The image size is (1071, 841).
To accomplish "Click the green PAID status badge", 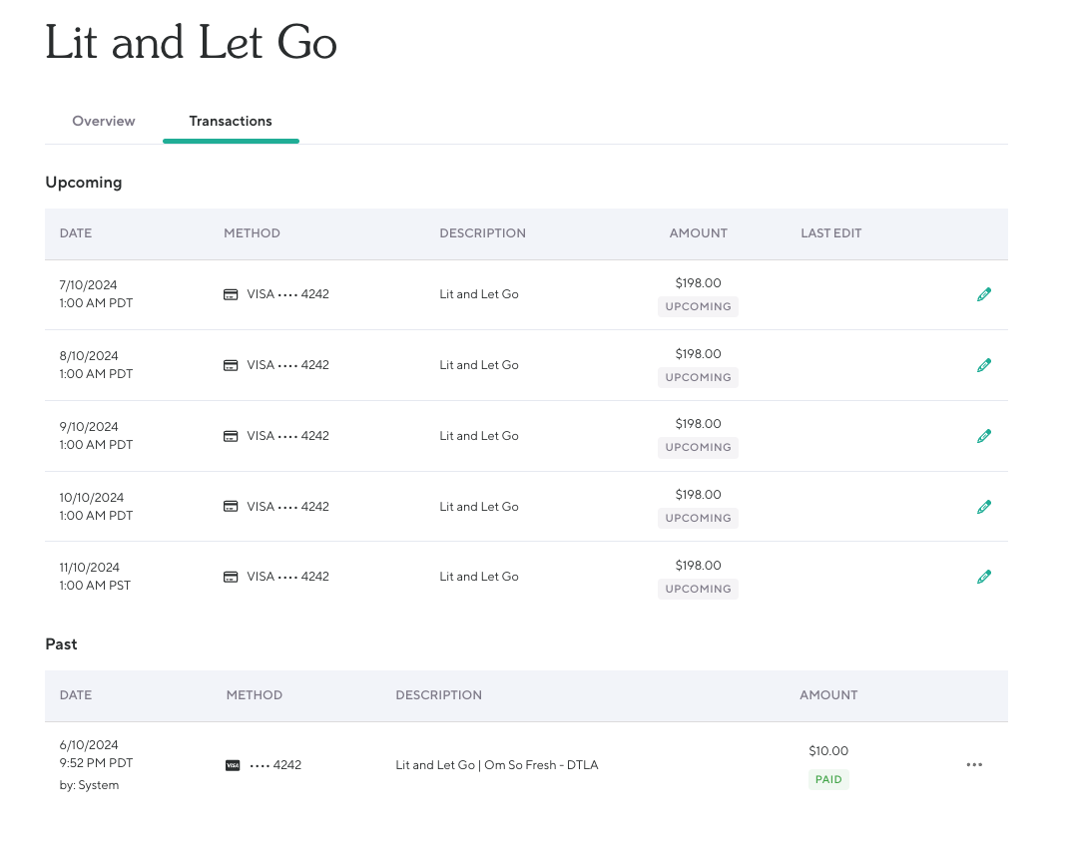I will click(x=828, y=780).
